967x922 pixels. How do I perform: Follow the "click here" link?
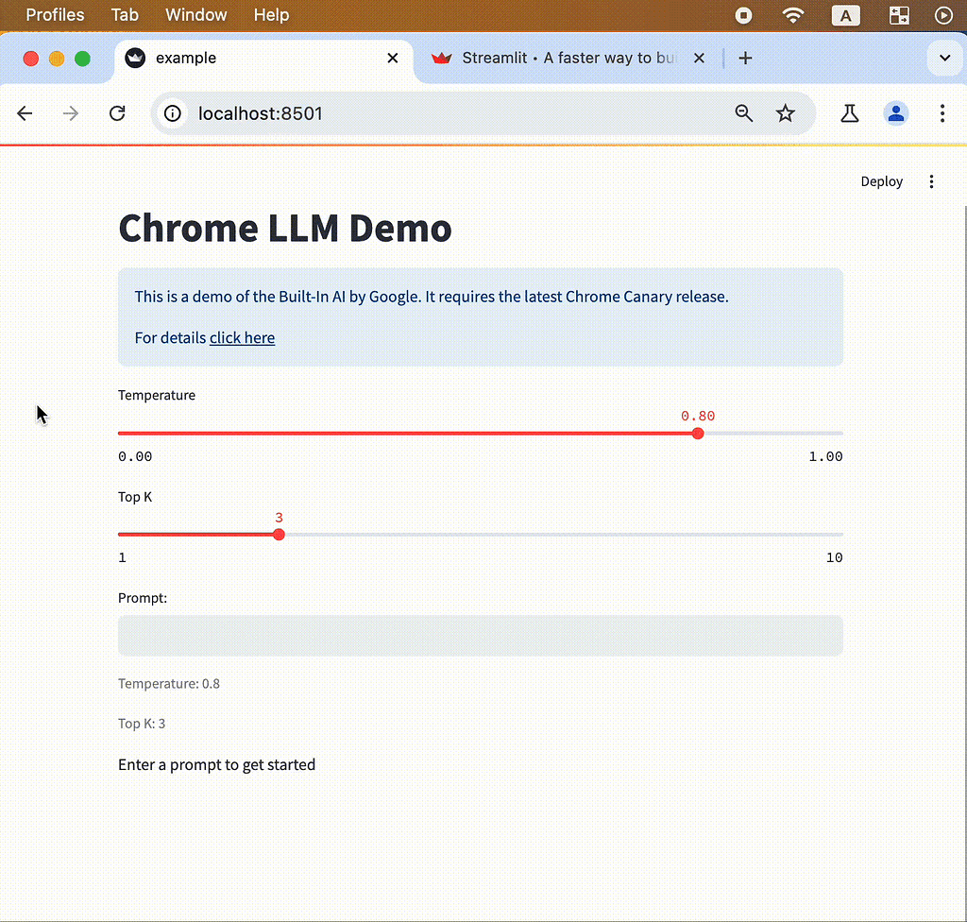pos(242,337)
